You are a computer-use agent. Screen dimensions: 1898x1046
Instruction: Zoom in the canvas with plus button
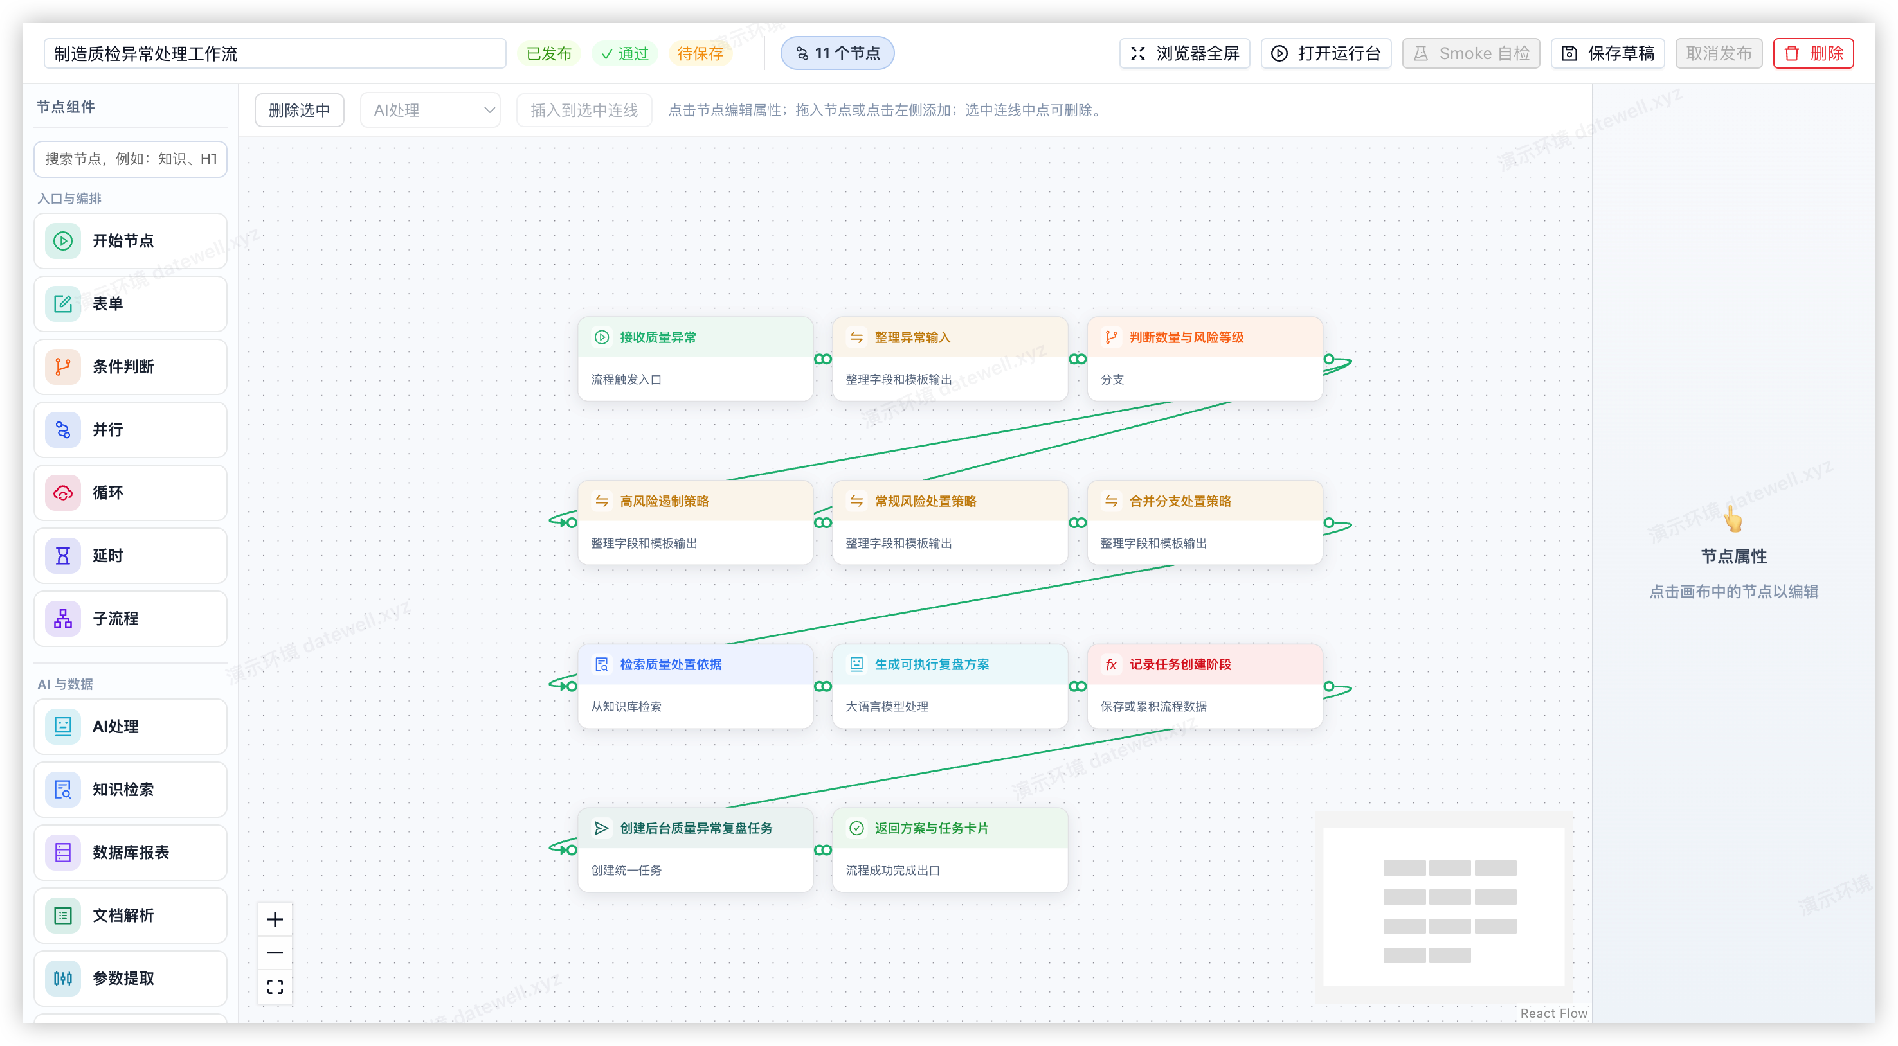[x=275, y=919]
